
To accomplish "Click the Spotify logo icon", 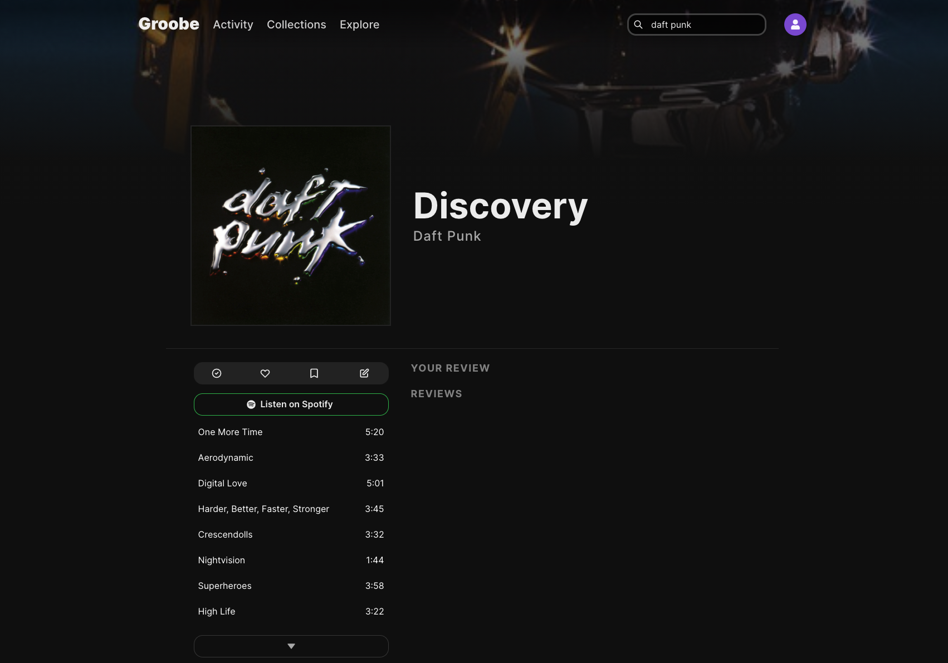I will pyautogui.click(x=251, y=404).
